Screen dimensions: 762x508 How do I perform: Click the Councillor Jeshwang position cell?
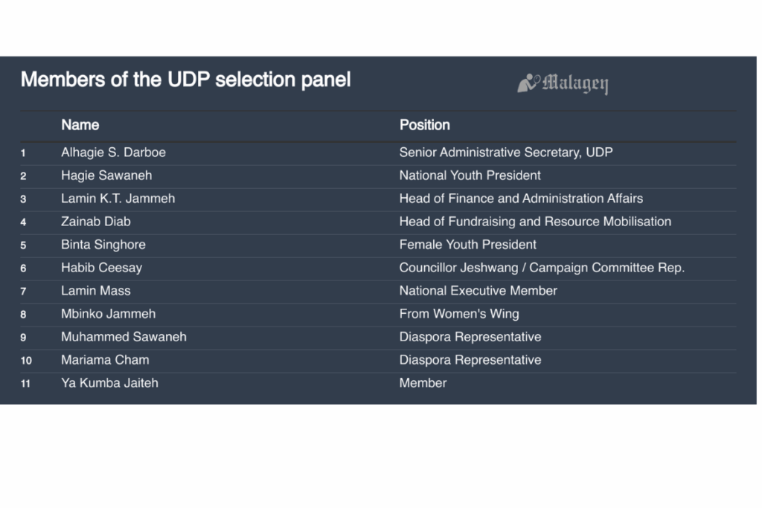(x=542, y=268)
